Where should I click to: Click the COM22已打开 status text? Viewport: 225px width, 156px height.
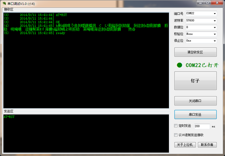202,65
